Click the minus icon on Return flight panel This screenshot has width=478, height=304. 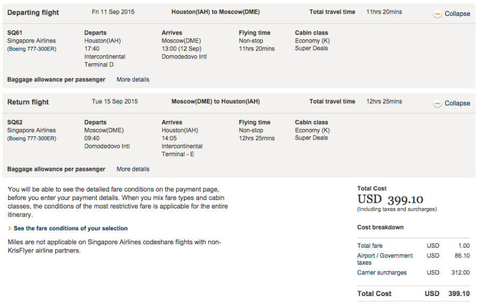point(438,104)
